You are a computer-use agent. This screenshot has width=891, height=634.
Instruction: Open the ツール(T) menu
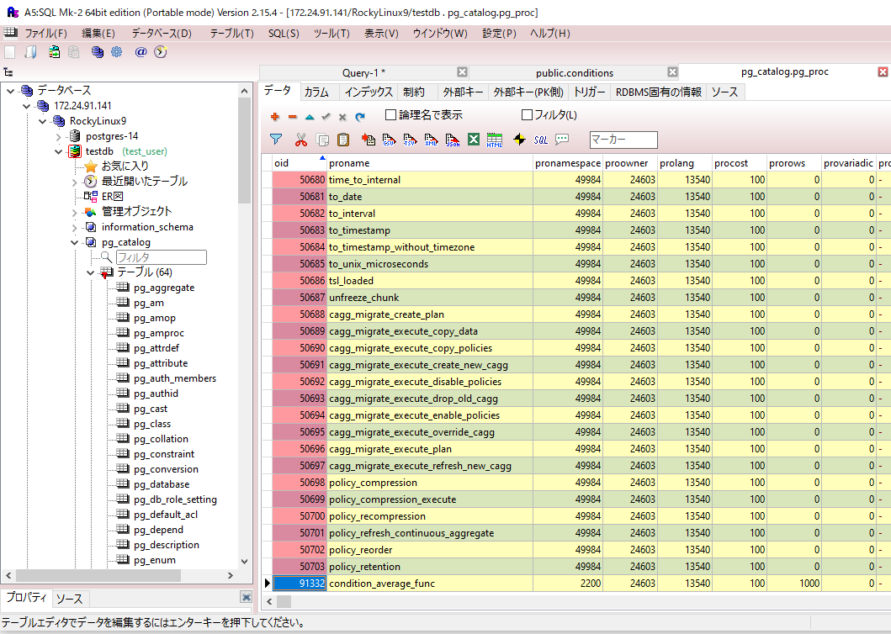[331, 34]
